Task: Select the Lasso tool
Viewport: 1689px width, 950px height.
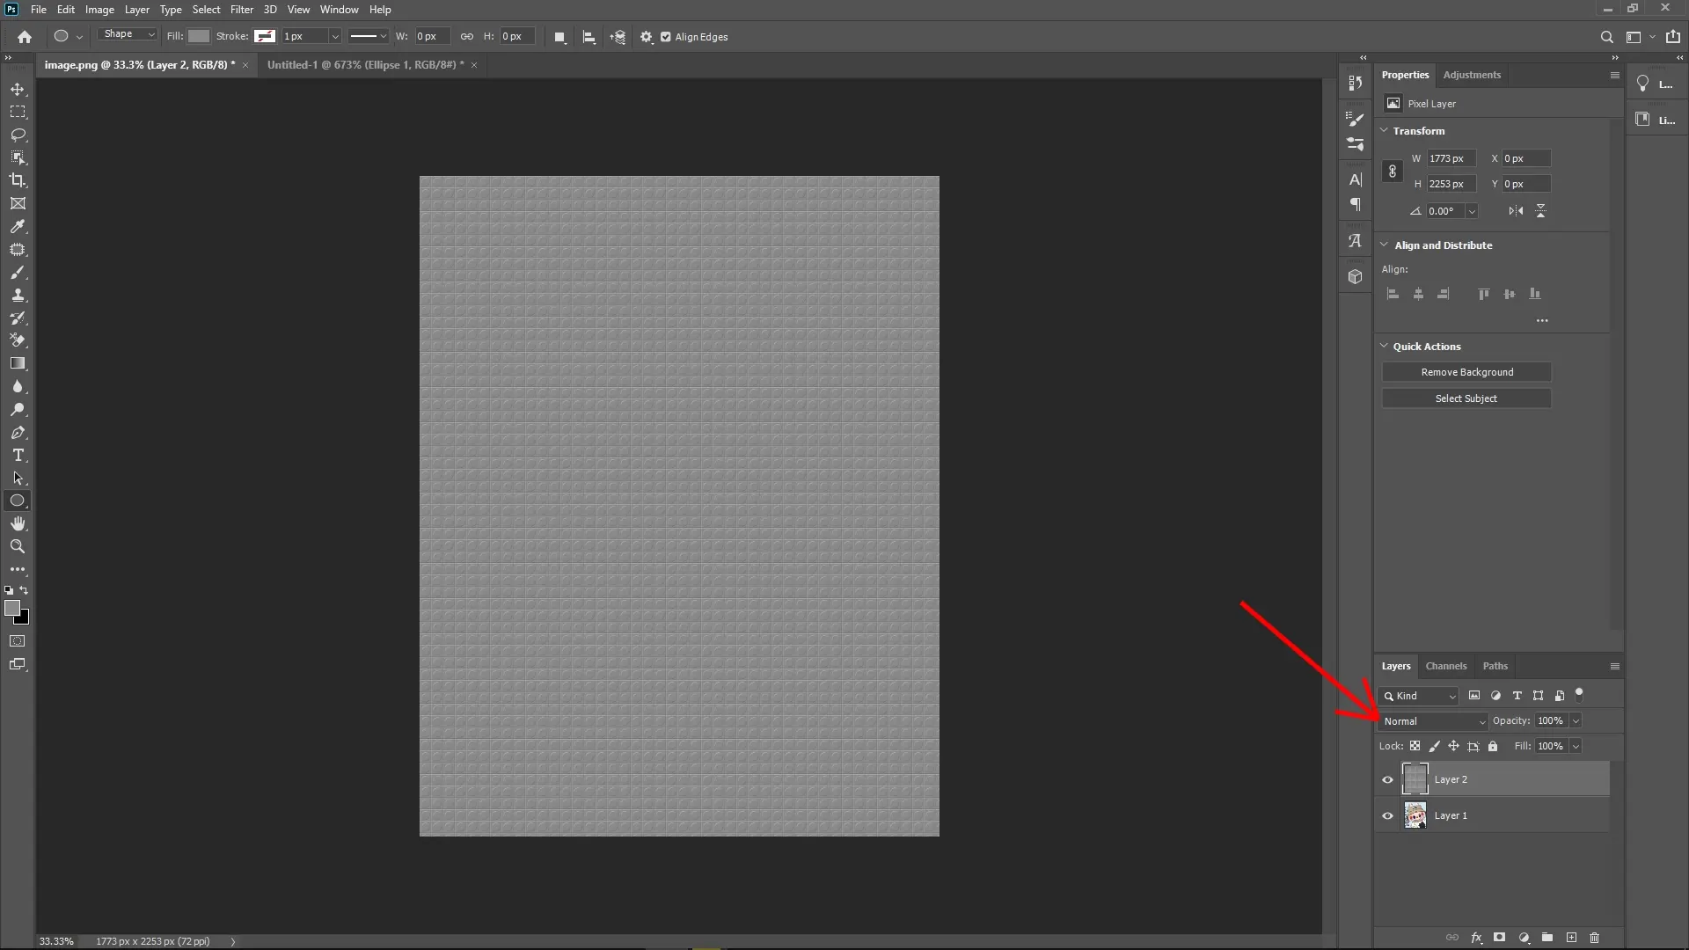Action: pos(18,135)
